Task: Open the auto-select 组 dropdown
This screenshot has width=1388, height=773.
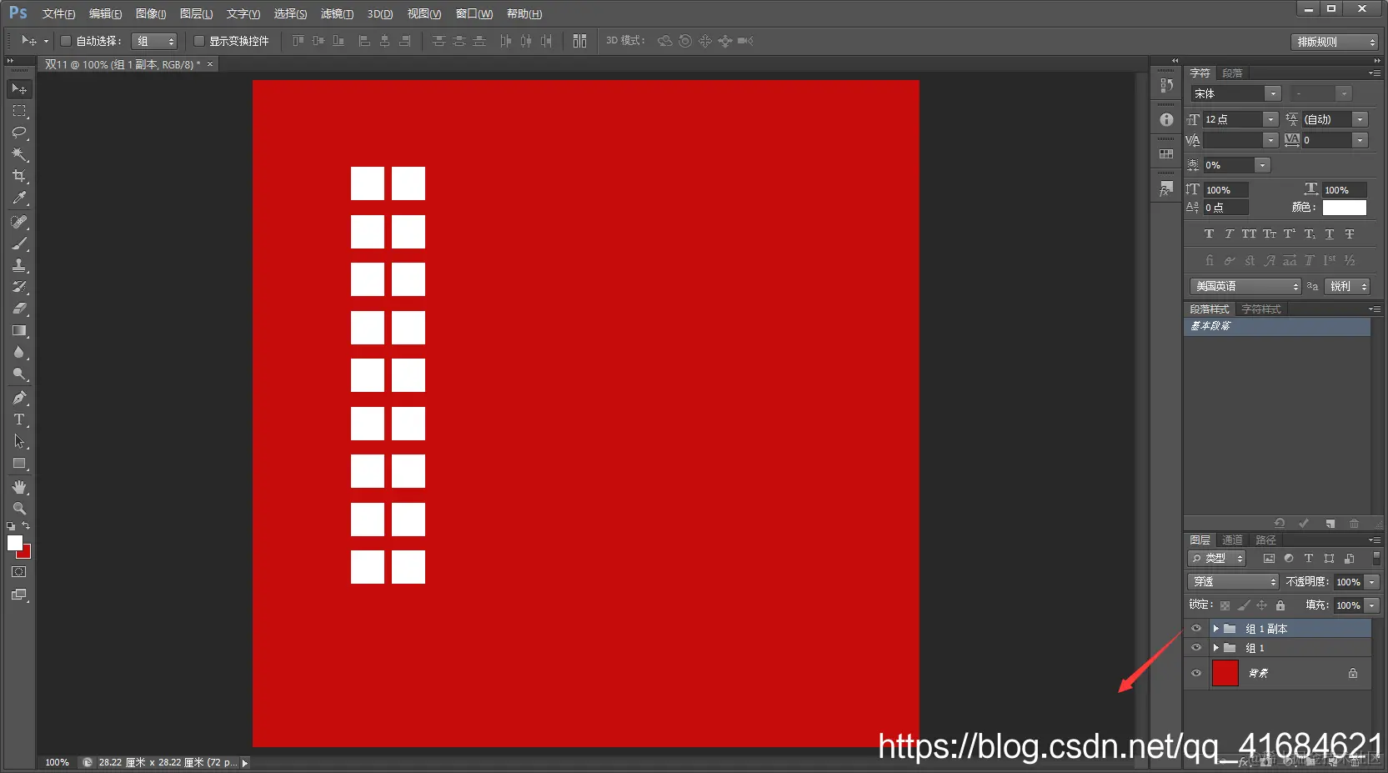Action: (x=154, y=41)
